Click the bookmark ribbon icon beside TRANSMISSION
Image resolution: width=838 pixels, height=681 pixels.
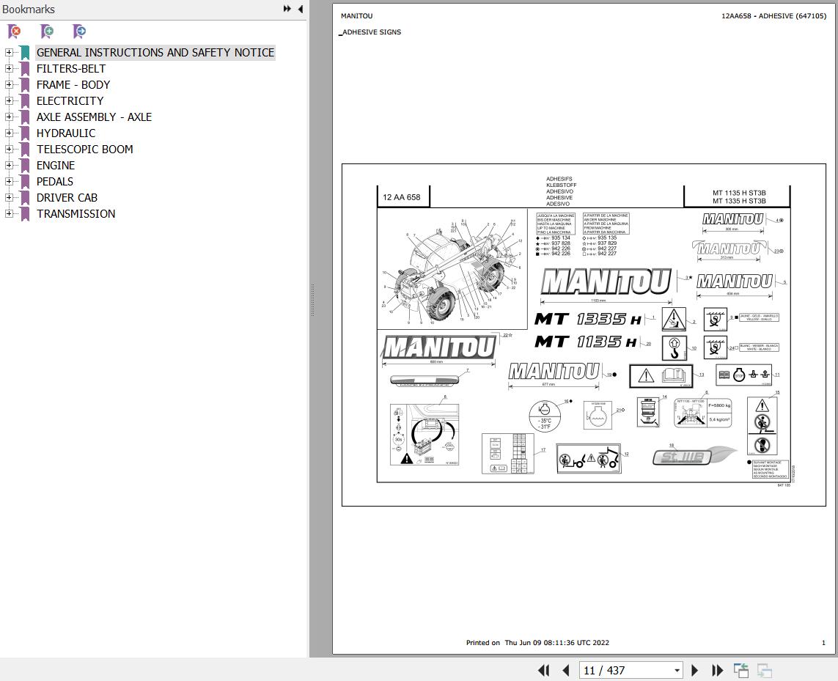(25, 214)
